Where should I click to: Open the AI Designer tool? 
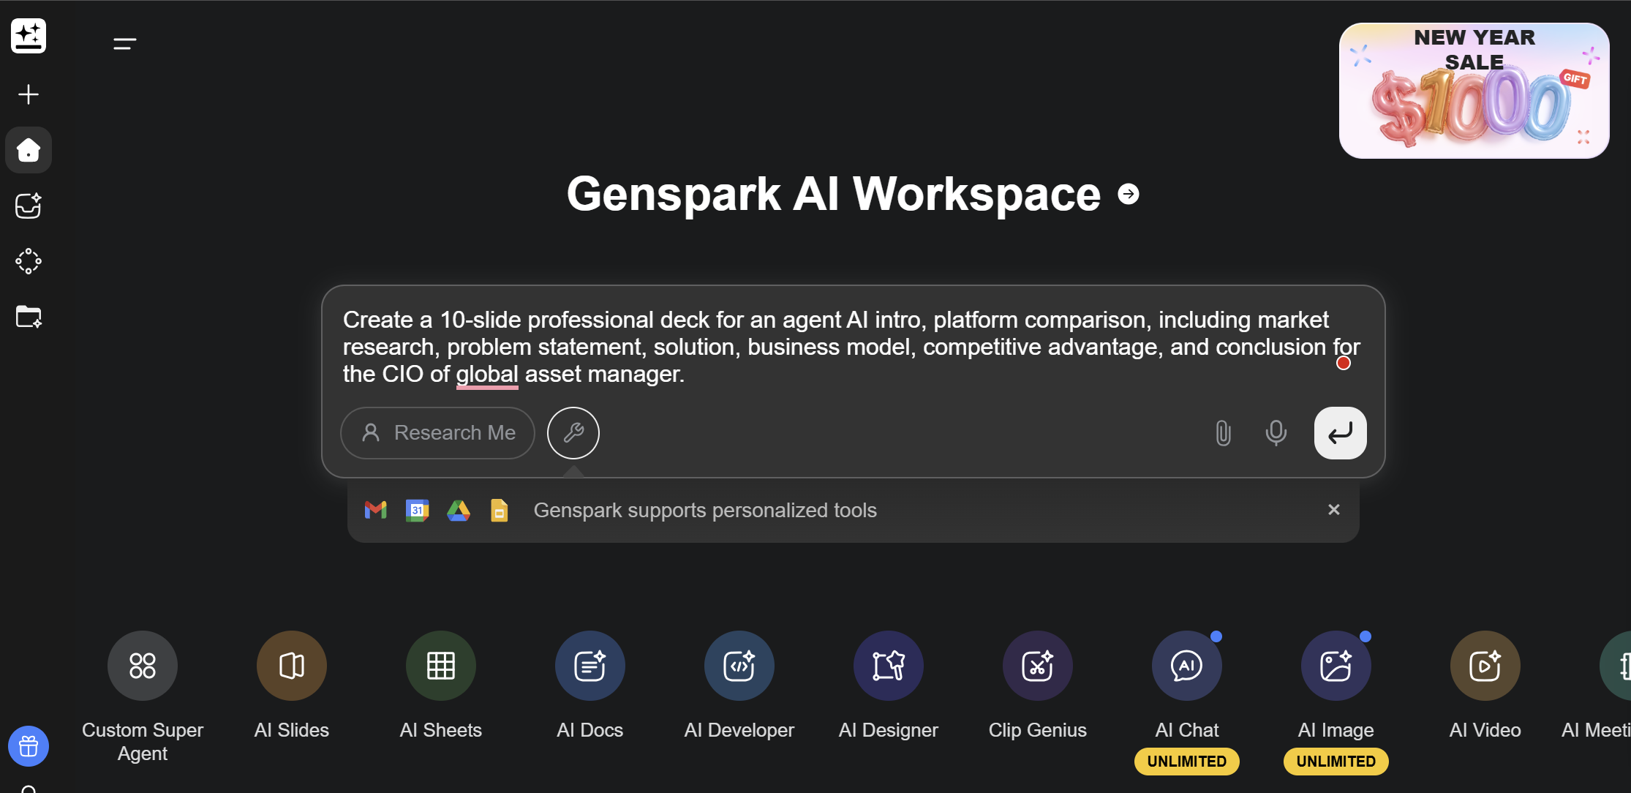click(x=888, y=666)
